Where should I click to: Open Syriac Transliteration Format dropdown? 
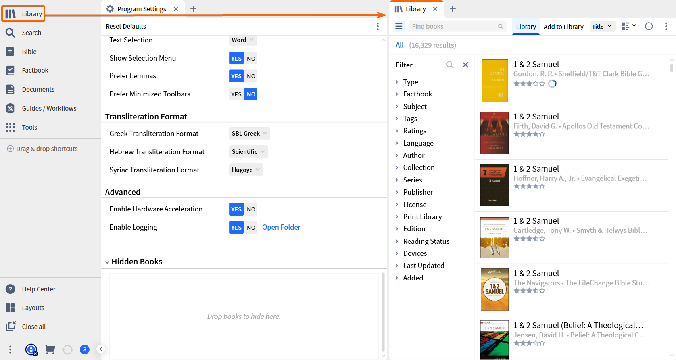click(x=246, y=170)
